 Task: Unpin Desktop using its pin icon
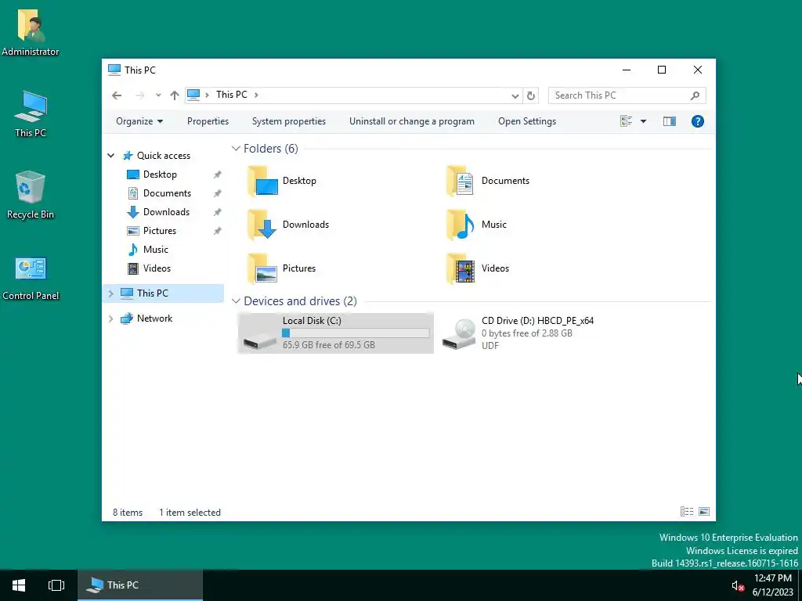[218, 175]
